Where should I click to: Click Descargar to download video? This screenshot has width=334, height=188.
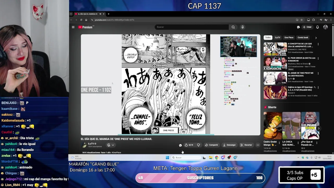[229, 145]
